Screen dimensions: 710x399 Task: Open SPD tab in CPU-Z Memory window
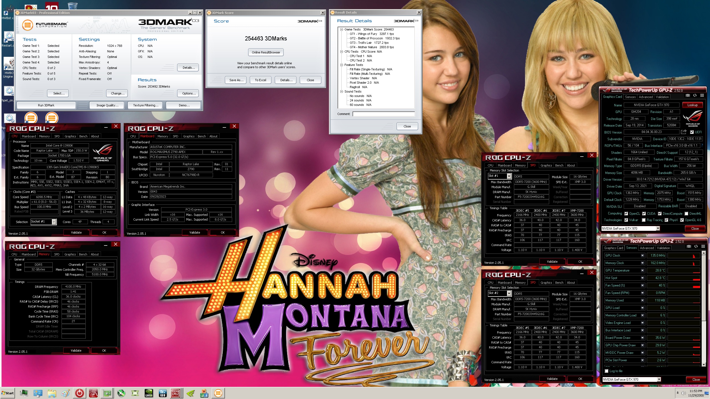(57, 254)
